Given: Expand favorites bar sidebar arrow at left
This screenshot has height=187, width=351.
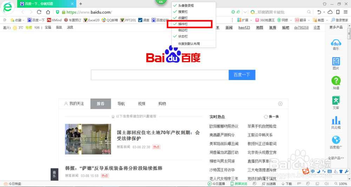Looking at the screenshot, I should pyautogui.click(x=5, y=20).
